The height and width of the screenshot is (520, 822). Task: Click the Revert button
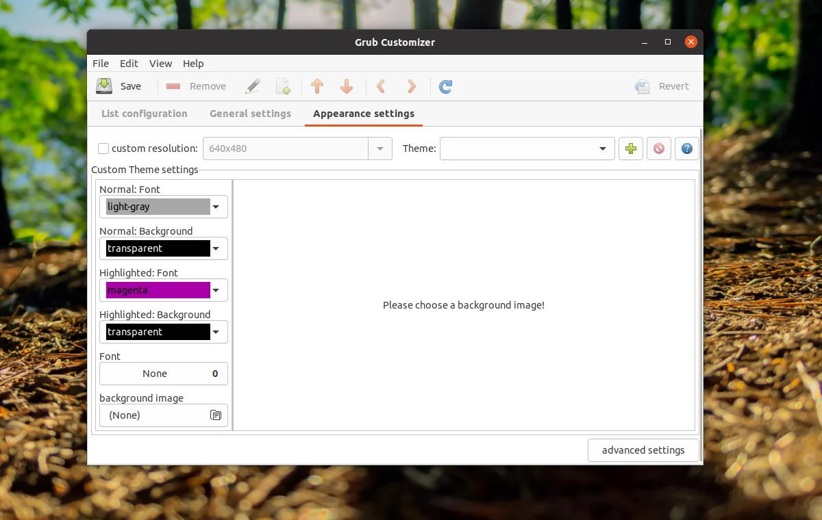click(x=662, y=86)
